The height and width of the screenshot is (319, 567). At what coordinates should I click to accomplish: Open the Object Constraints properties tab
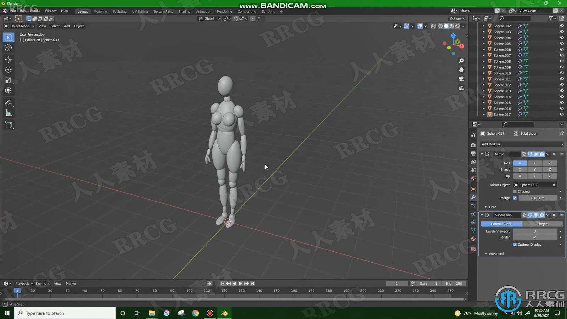click(x=473, y=222)
